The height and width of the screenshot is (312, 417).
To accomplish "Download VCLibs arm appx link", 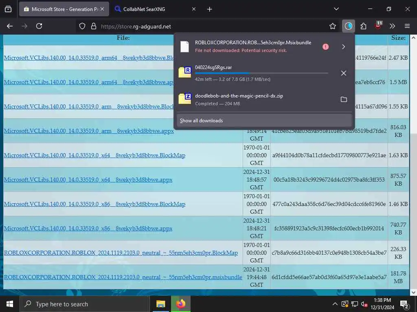I will pos(89,131).
